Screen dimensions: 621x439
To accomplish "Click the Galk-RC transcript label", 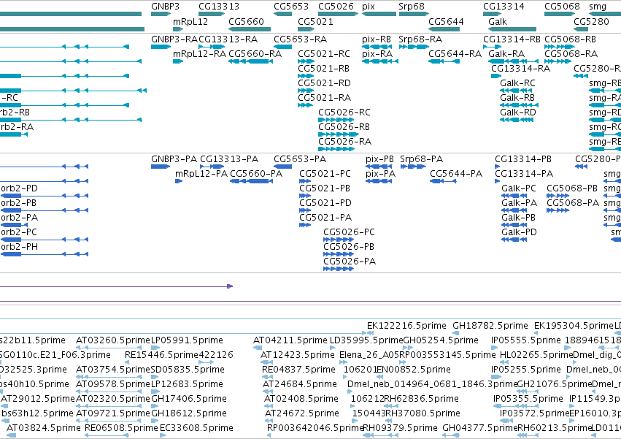I will click(517, 83).
